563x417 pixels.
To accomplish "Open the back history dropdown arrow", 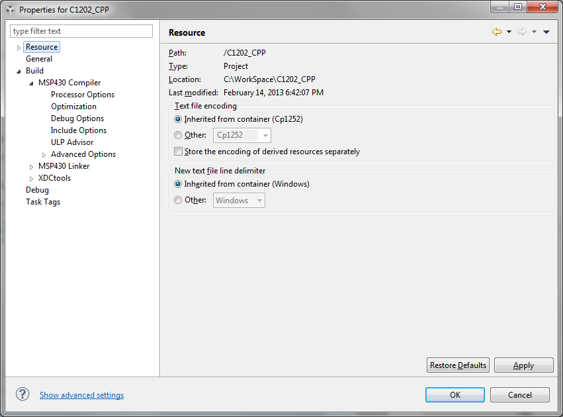I will click(509, 32).
